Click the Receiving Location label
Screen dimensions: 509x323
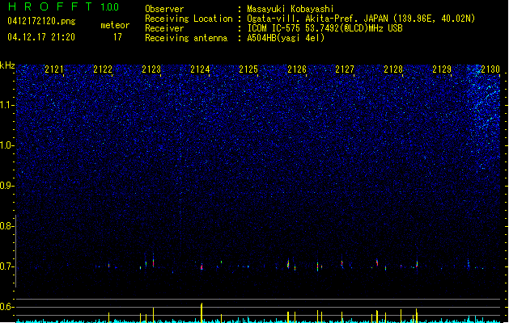pyautogui.click(x=189, y=19)
